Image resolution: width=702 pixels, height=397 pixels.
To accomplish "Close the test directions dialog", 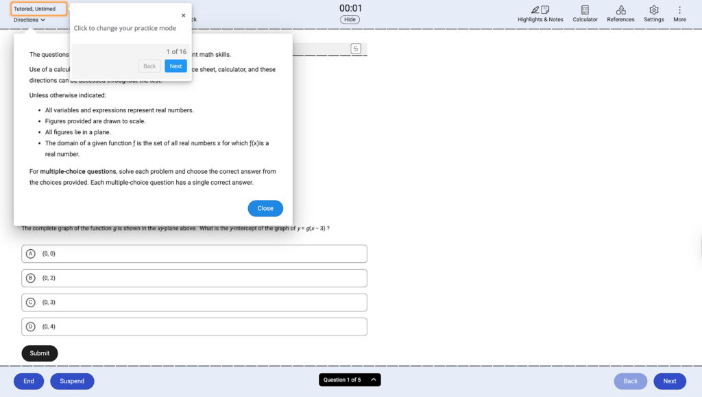I will pos(265,208).
